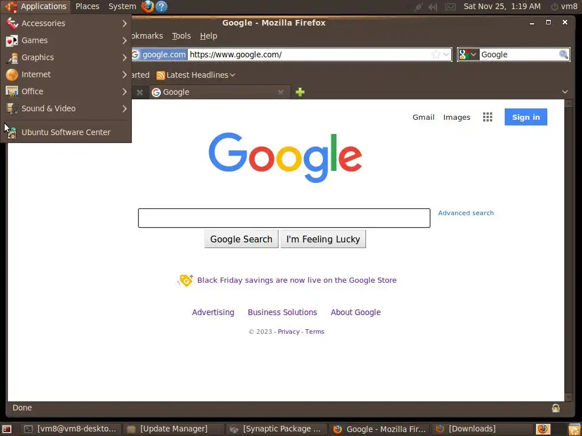Open the list all tabs dropdown

564,91
